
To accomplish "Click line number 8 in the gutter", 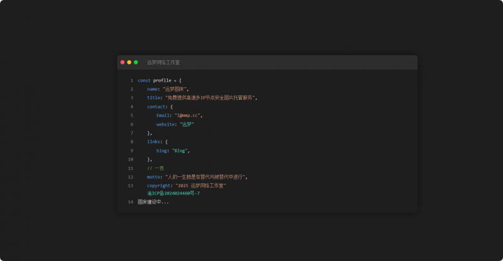I will [131, 142].
